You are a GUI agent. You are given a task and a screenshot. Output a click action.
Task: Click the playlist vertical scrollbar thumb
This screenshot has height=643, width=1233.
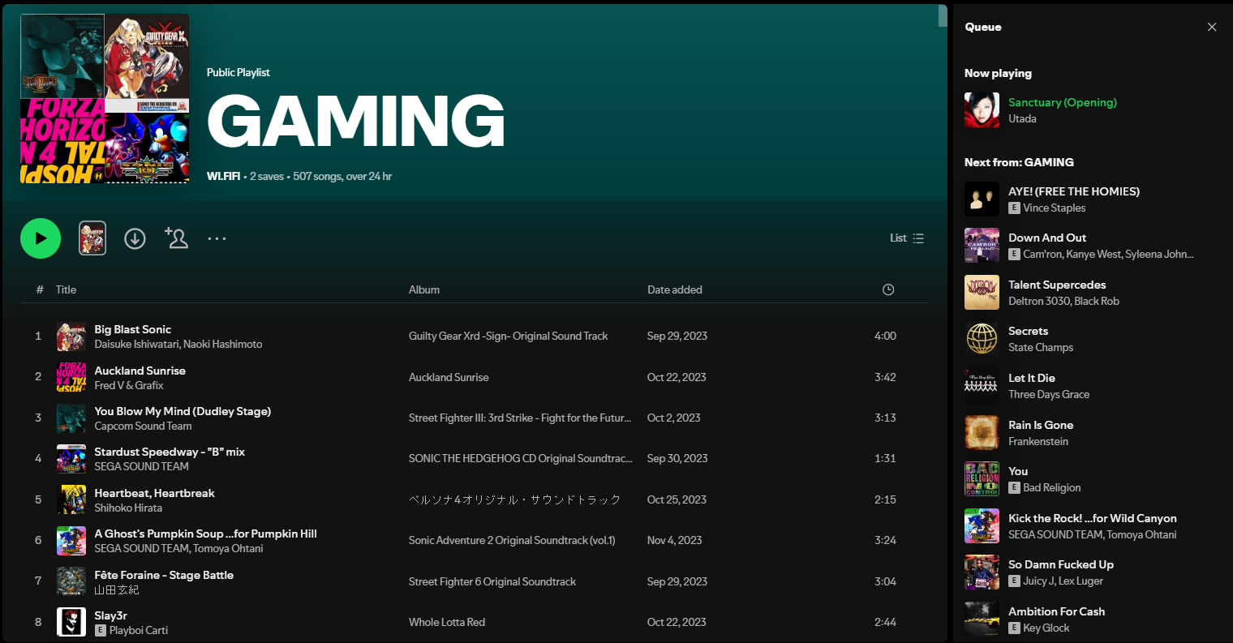(942, 16)
